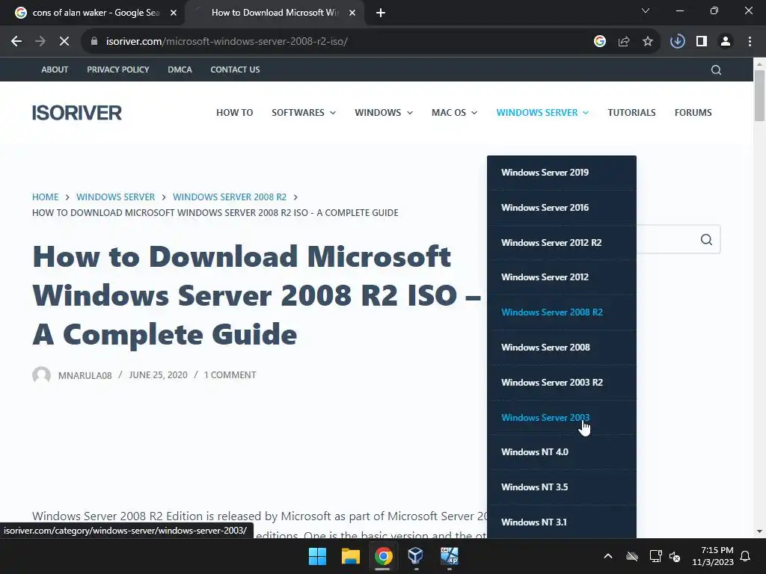Viewport: 766px width, 574px height.
Task: Click the padlock site info icon
Action: coord(94,42)
